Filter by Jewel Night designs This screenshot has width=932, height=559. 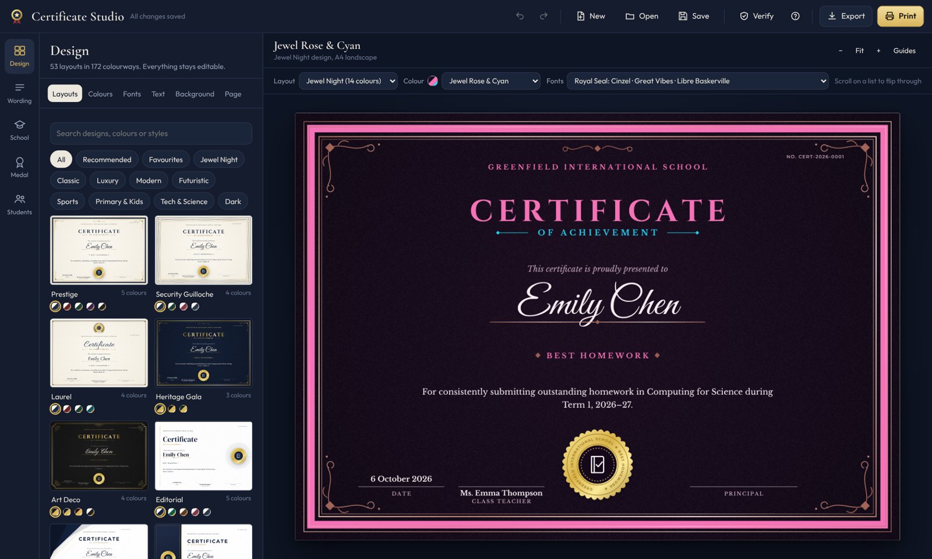(219, 160)
